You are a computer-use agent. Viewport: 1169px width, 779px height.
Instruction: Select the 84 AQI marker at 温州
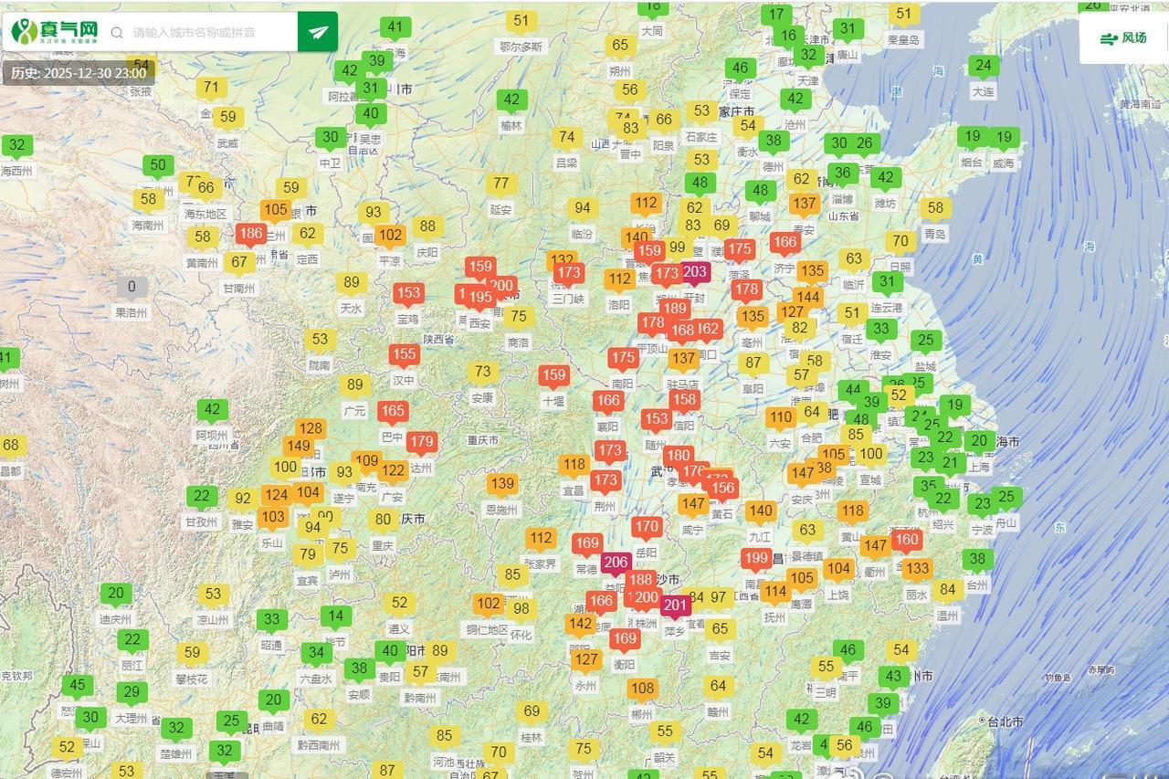(x=947, y=589)
